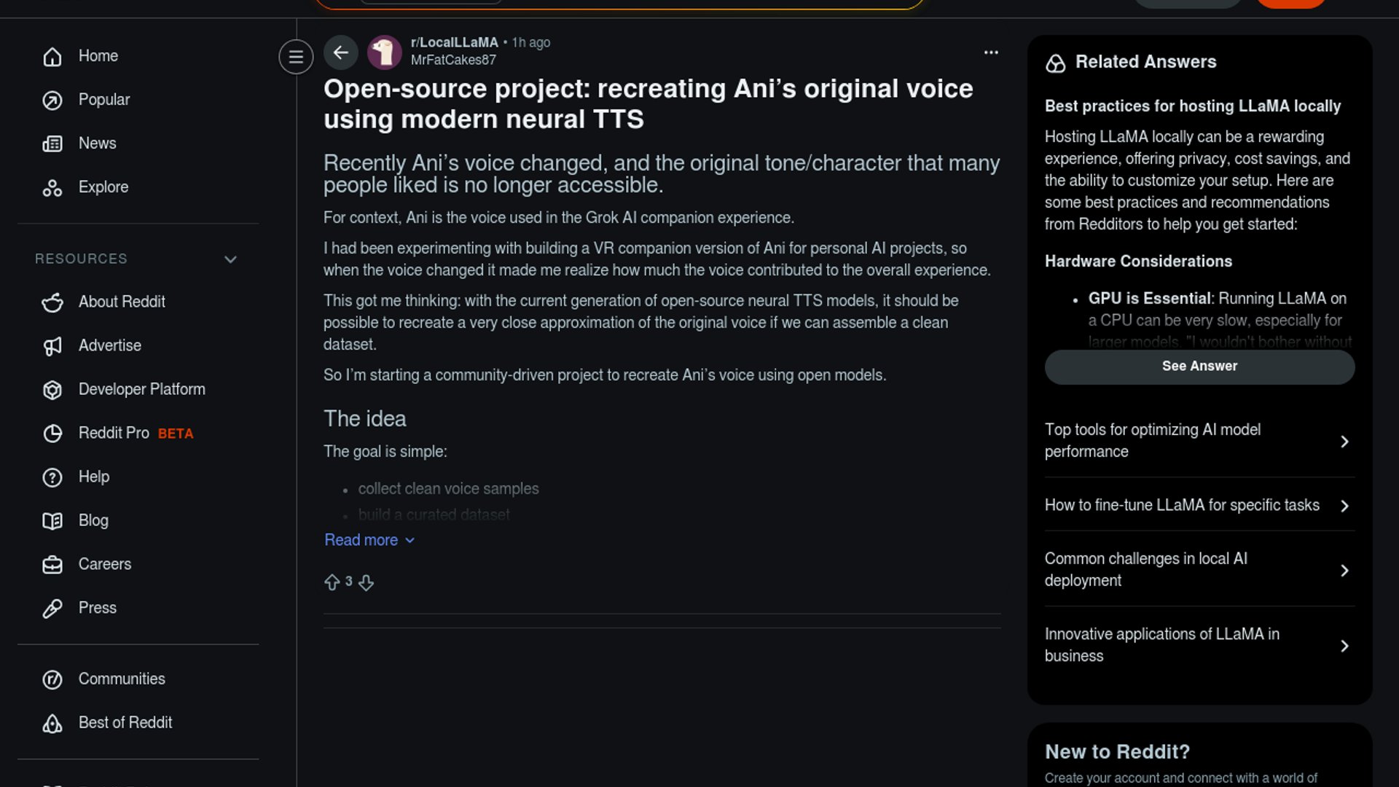Open the MrFatCakes87 user profile
The width and height of the screenshot is (1399, 787).
click(453, 60)
